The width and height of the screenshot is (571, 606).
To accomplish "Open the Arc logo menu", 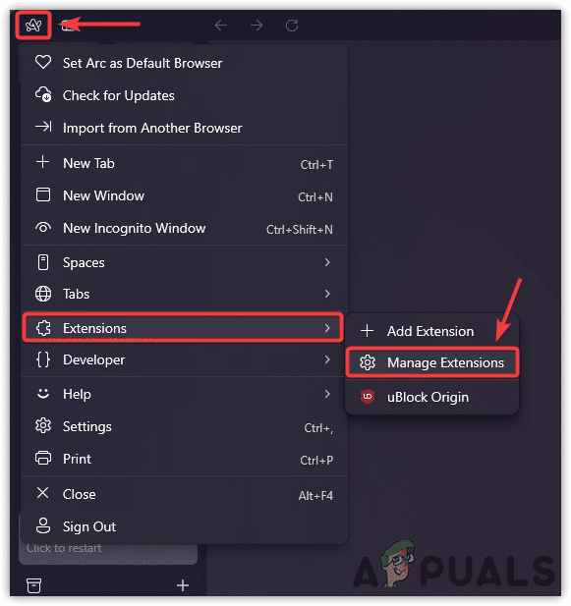I will (x=33, y=26).
